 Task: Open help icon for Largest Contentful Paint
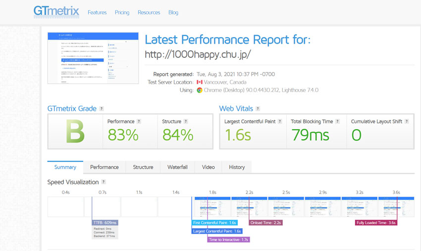[x=280, y=121]
